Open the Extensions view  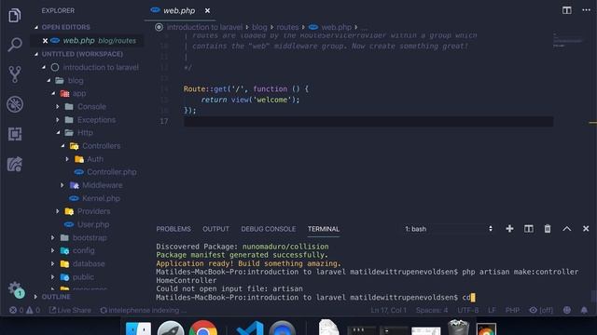pyautogui.click(x=15, y=134)
